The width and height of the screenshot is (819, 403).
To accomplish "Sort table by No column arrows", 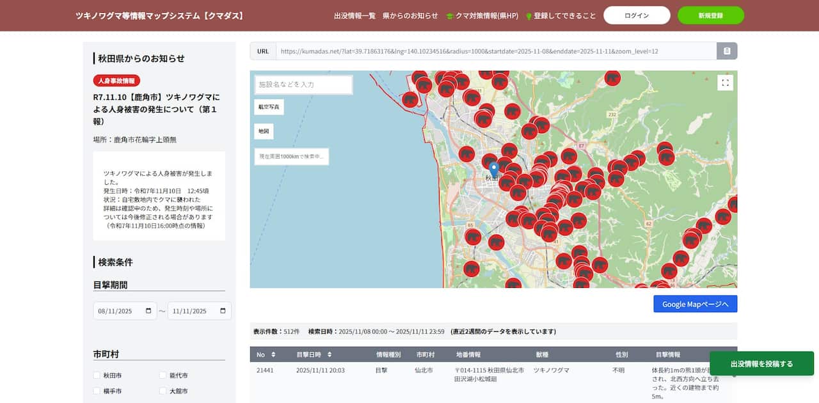I will point(274,354).
